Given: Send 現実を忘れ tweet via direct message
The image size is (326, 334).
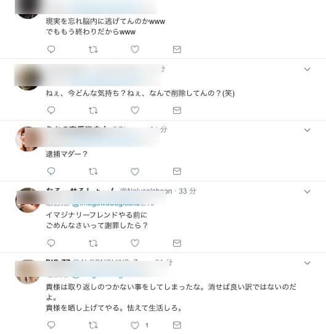Looking at the screenshot, I should coord(177,50).
